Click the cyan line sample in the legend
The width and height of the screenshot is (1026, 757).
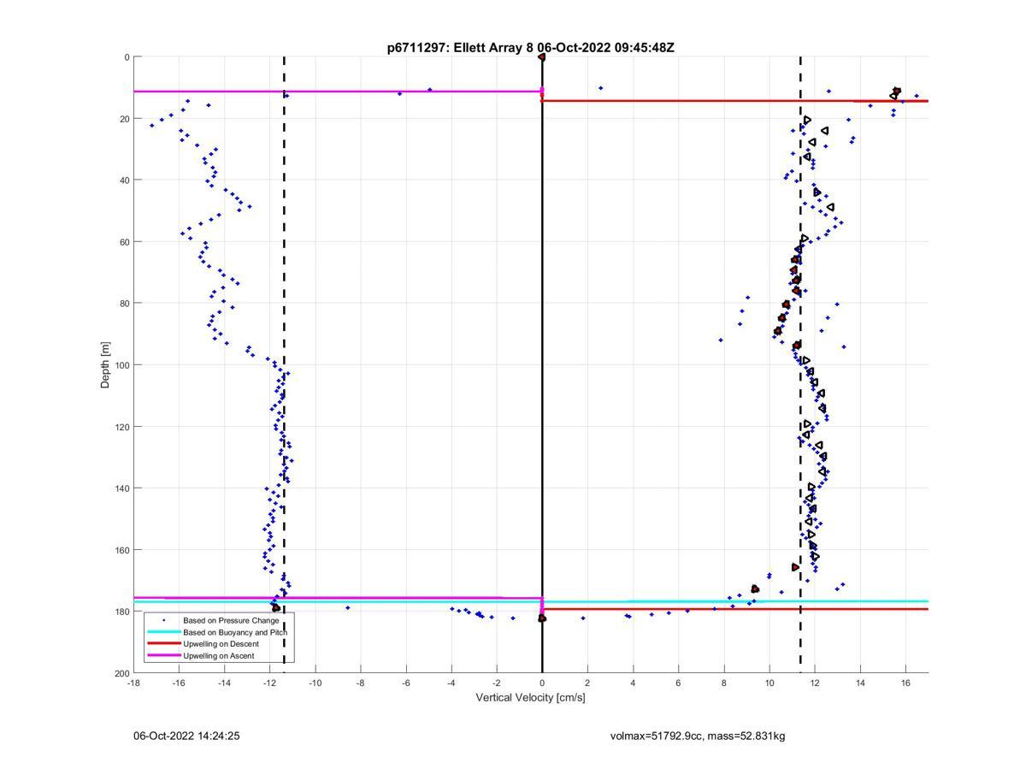(x=163, y=632)
